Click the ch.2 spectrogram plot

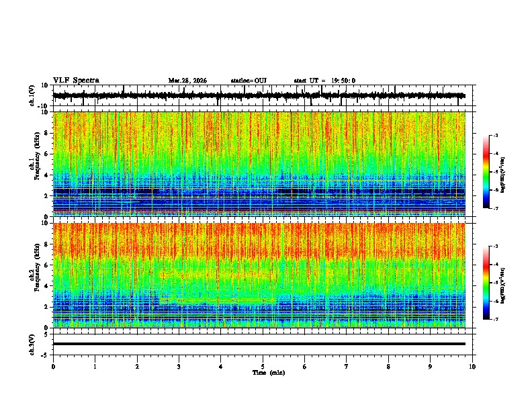point(259,275)
